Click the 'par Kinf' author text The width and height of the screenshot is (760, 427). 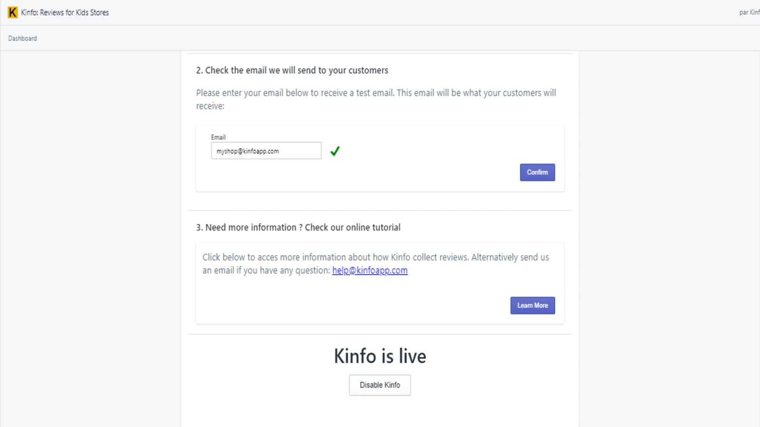750,12
